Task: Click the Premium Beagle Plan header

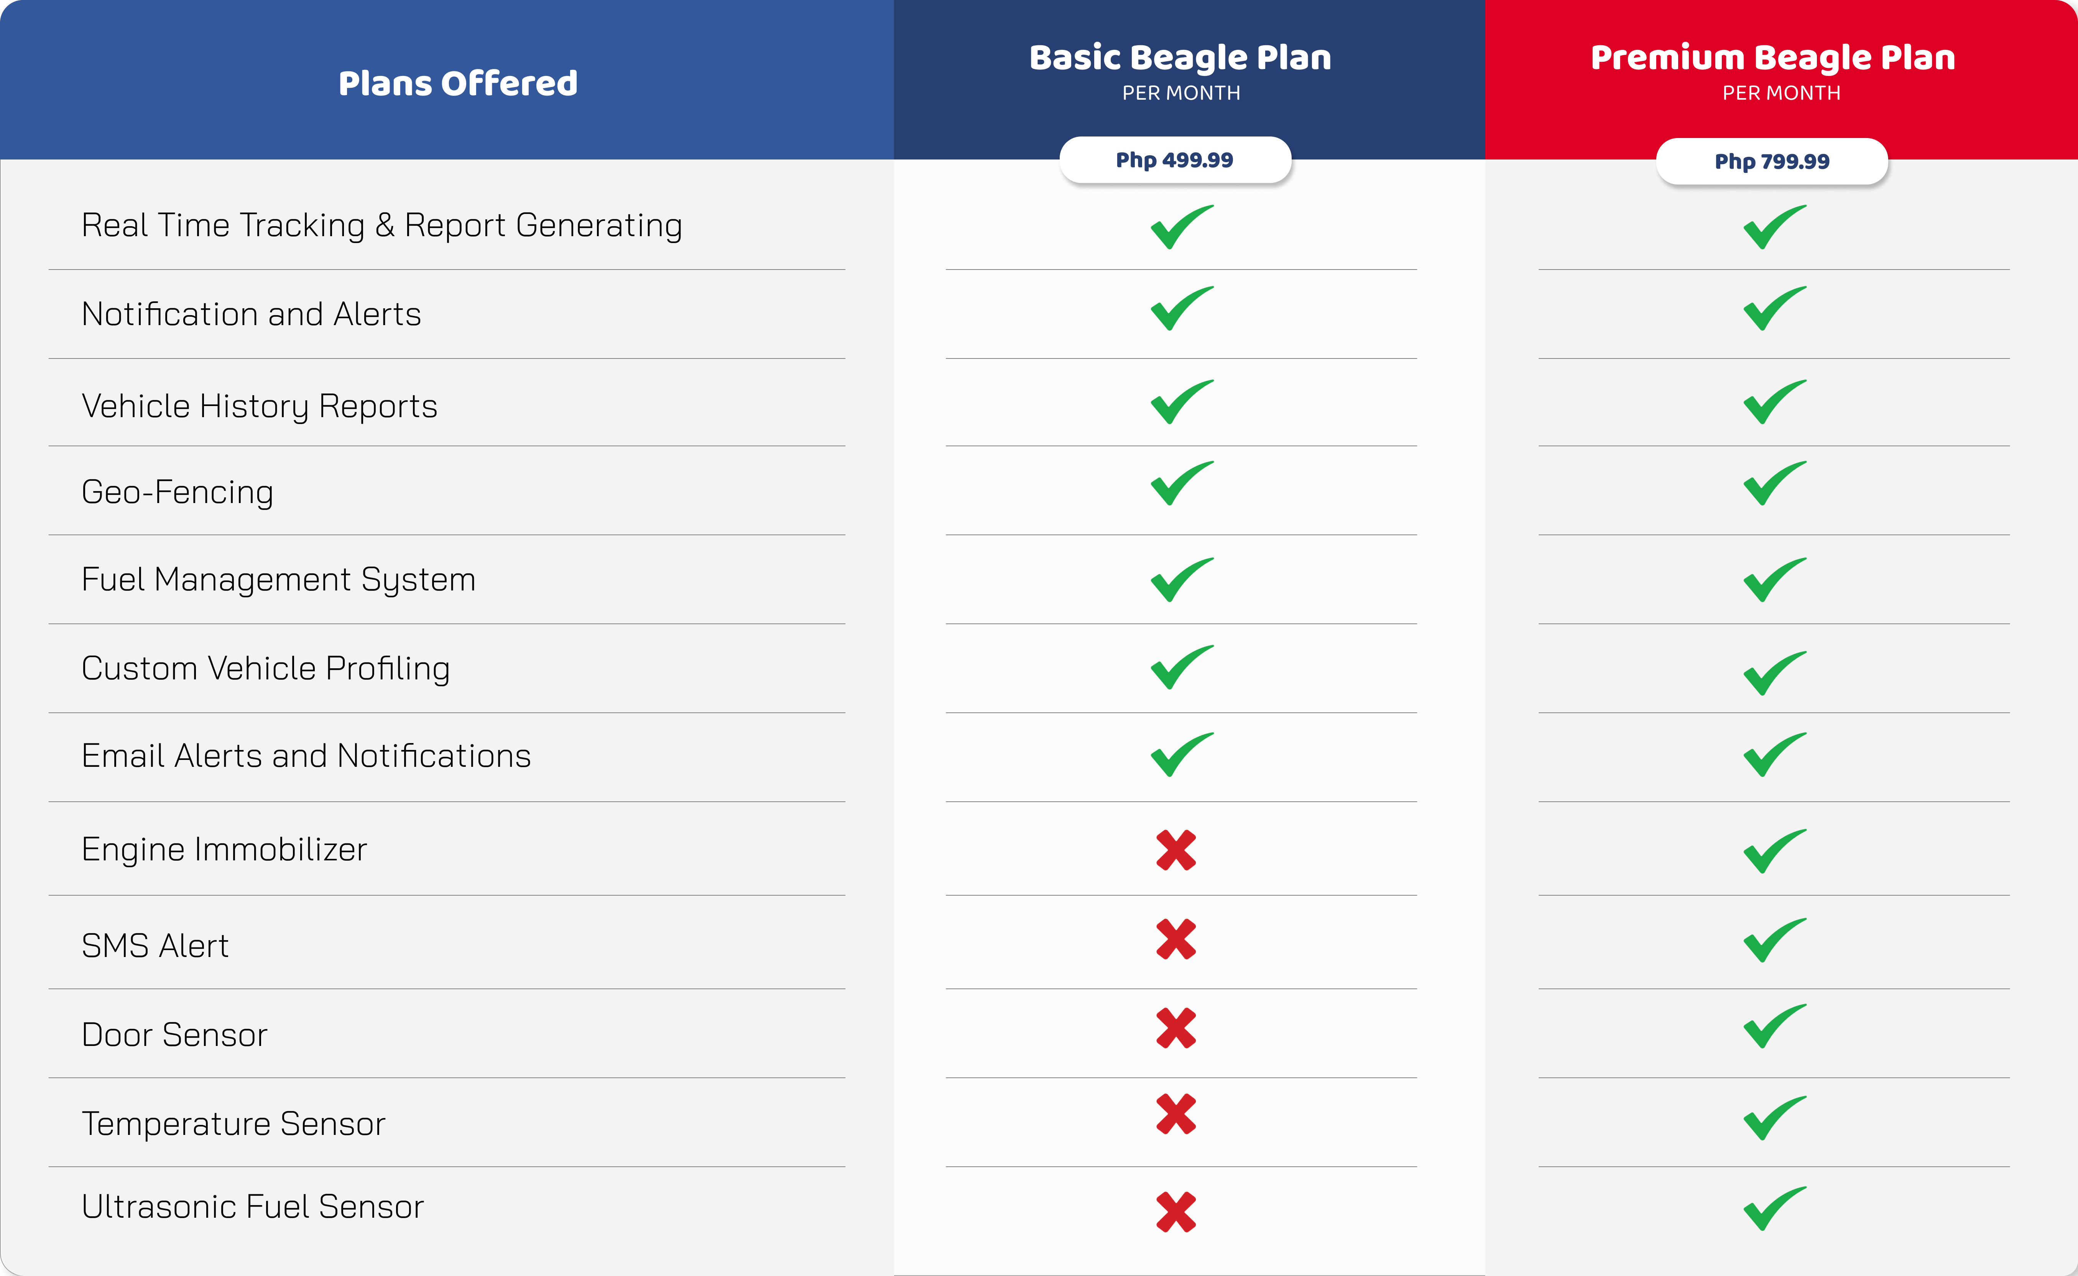Action: [x=1772, y=58]
